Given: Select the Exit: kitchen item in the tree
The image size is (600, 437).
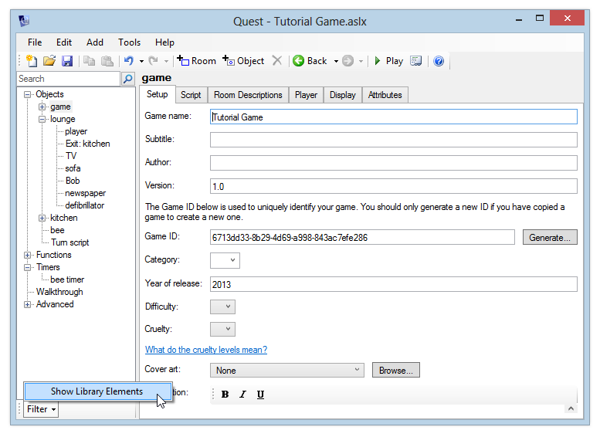Looking at the screenshot, I should pos(87,144).
